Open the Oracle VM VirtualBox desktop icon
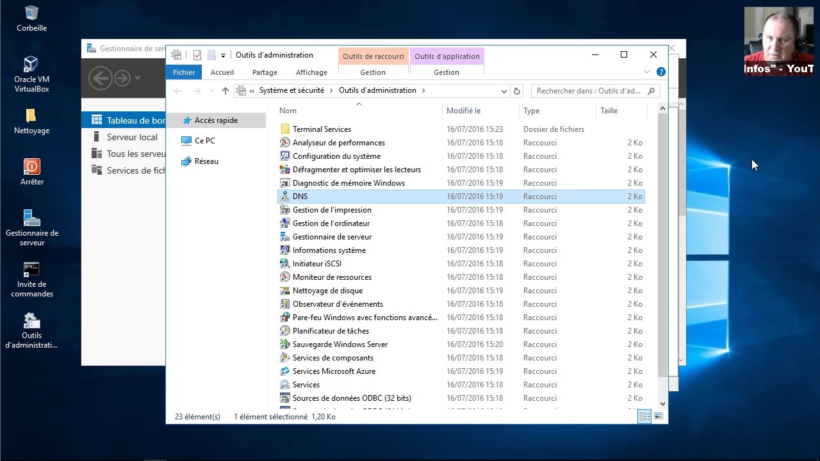Viewport: 820px width, 461px height. click(x=31, y=74)
